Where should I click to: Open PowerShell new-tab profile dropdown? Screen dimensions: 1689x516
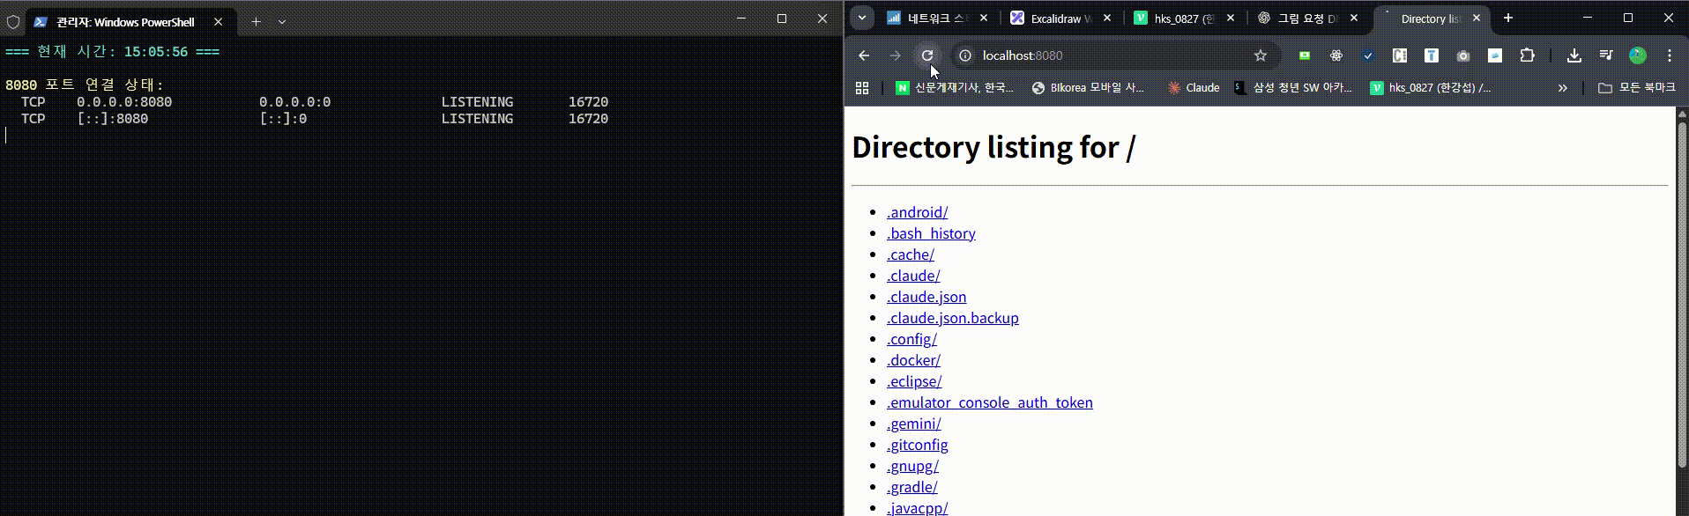[282, 22]
